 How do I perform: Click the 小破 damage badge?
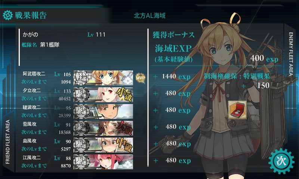[x=124, y=95]
